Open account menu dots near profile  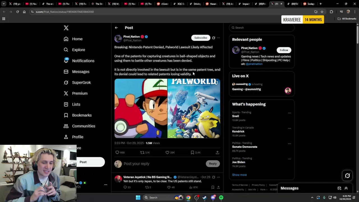pyautogui.click(x=106, y=185)
